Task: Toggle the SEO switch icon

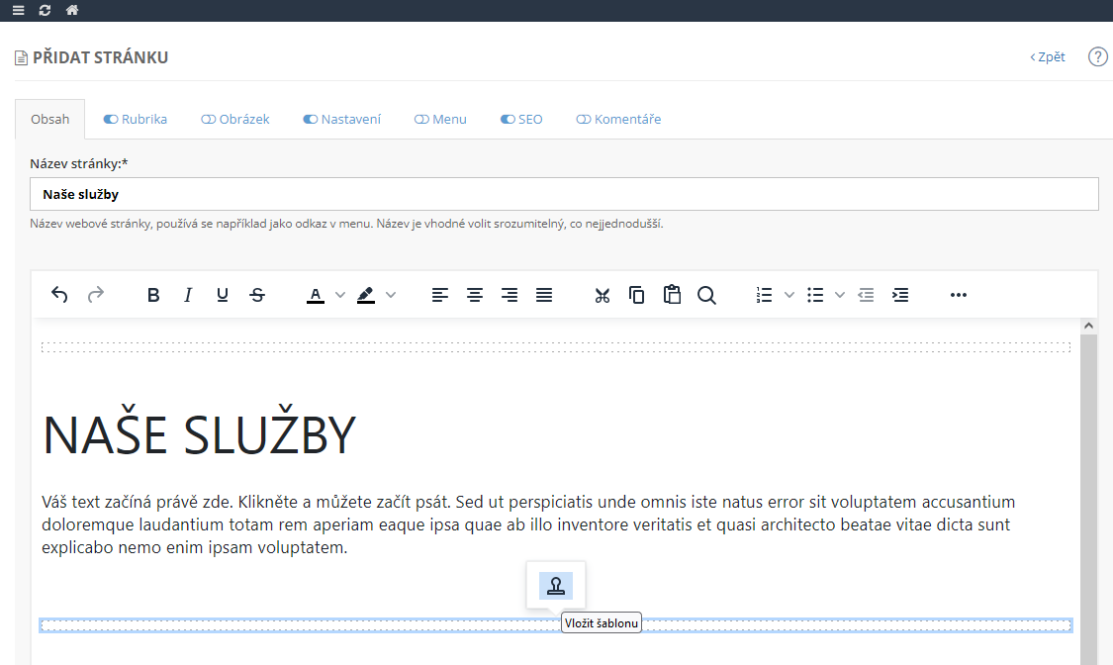Action: (x=508, y=120)
